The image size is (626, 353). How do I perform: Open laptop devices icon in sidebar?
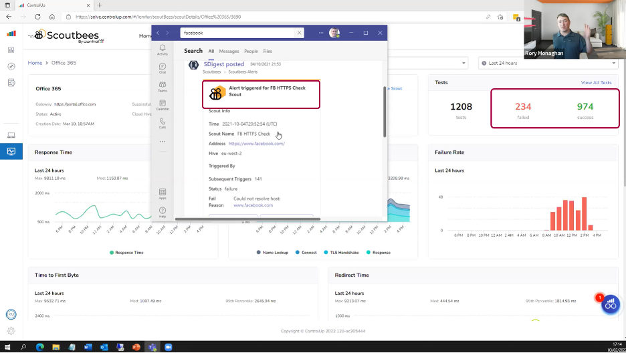pos(11,135)
